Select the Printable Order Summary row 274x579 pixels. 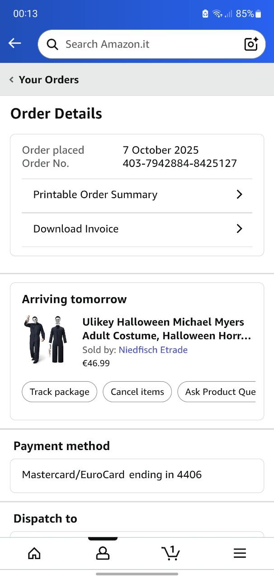[x=137, y=195]
